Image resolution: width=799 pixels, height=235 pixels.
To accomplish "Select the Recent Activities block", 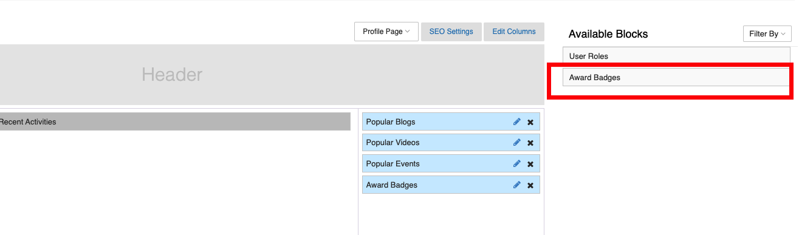I will coord(175,122).
